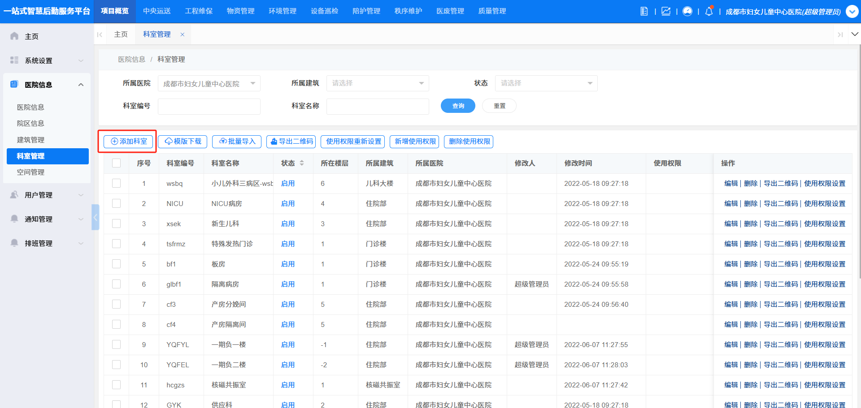The image size is (861, 408).
Task: Click the 排班管理 bell icon in sidebar
Action: [x=14, y=243]
